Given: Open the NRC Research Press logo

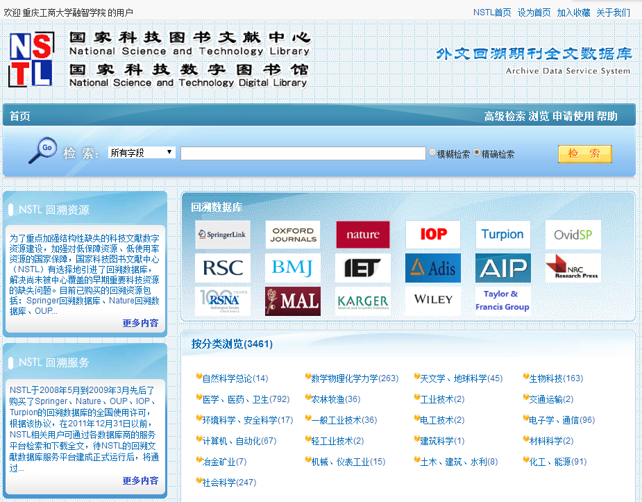Looking at the screenshot, I should 573,268.
